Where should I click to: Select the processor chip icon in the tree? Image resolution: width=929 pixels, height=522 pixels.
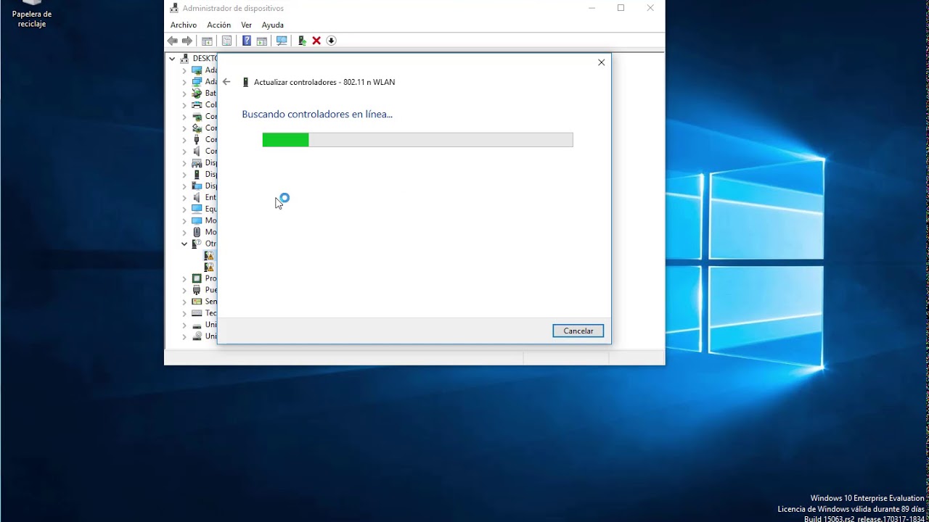pyautogui.click(x=197, y=278)
